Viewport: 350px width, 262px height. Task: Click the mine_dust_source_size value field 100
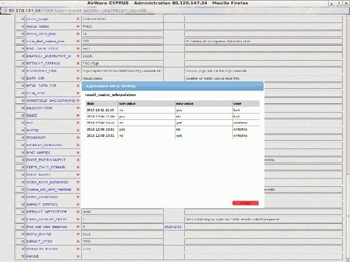coord(122,41)
